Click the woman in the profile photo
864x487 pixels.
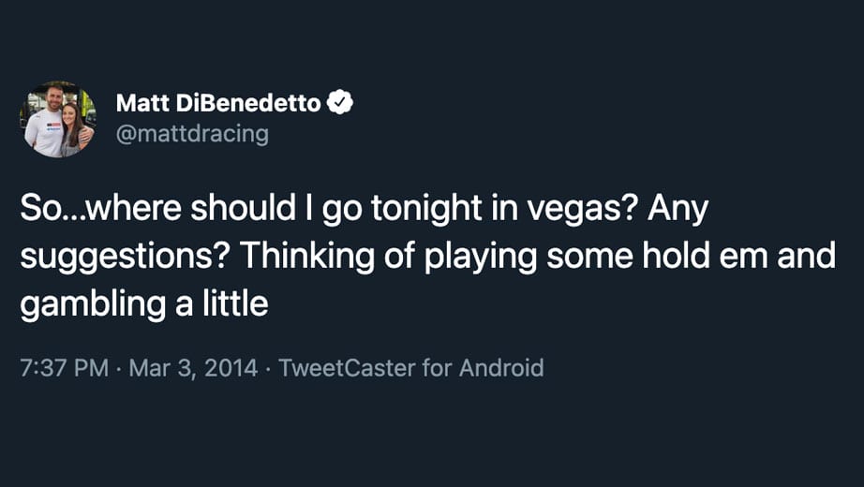73,129
